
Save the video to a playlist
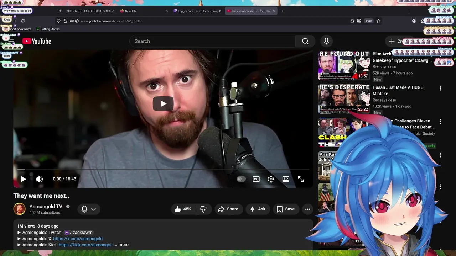(286, 209)
